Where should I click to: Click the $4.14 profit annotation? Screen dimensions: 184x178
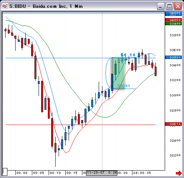coord(128,55)
